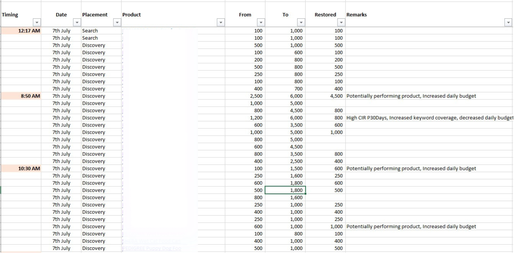The height and width of the screenshot is (253, 514).
Task: Open the Remarks column filter dropdown
Action: click(509, 23)
